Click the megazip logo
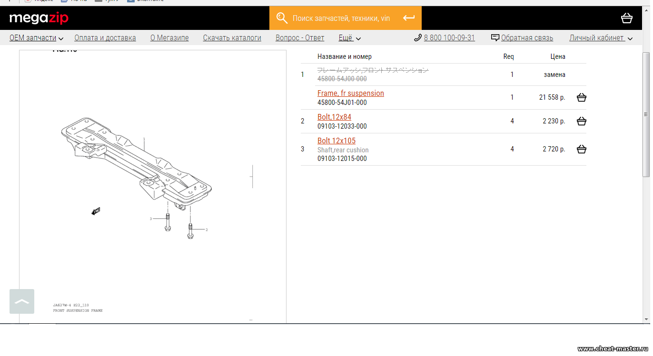The width and height of the screenshot is (653, 356). coord(39,18)
